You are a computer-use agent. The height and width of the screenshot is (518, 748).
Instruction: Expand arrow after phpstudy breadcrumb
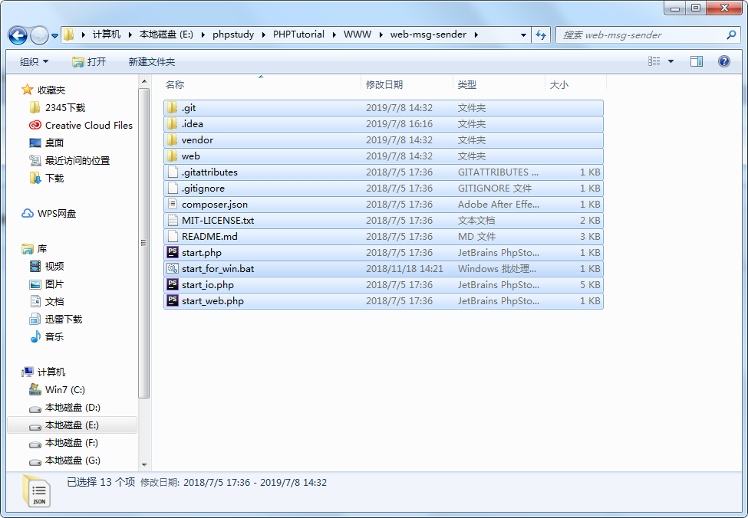(264, 34)
